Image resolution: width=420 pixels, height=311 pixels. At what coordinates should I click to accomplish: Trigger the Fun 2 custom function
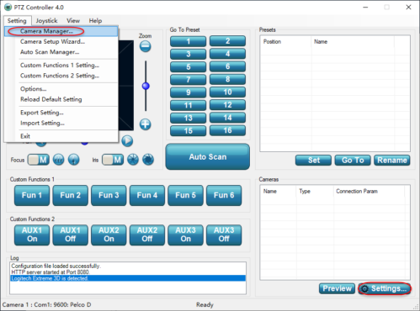[x=71, y=195]
